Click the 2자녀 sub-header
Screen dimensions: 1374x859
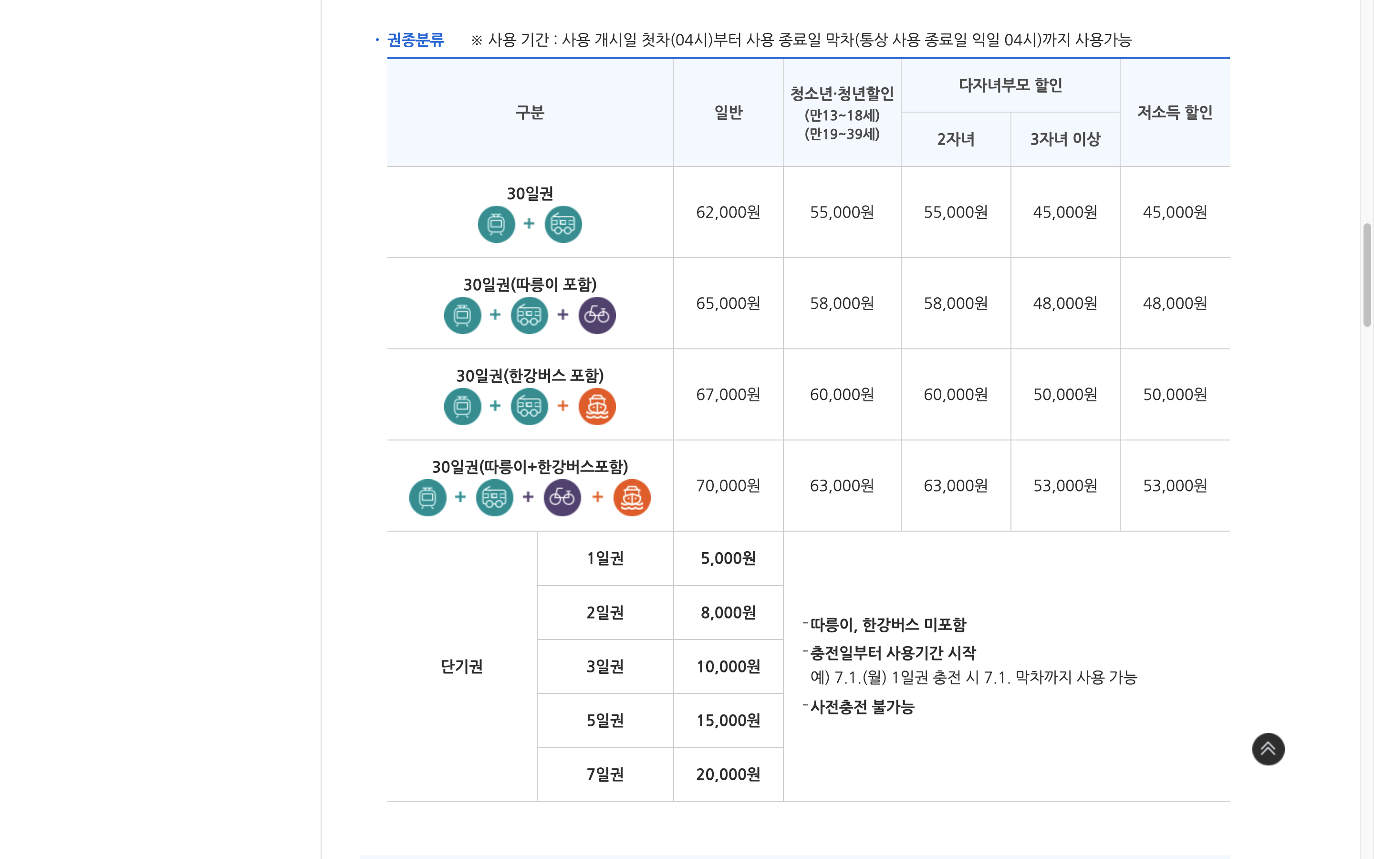(x=956, y=139)
